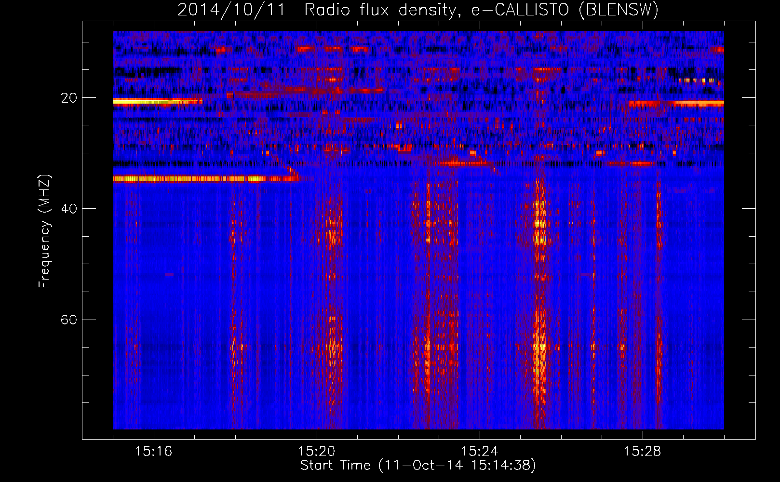Click the 15:20 time tick label

point(316,452)
